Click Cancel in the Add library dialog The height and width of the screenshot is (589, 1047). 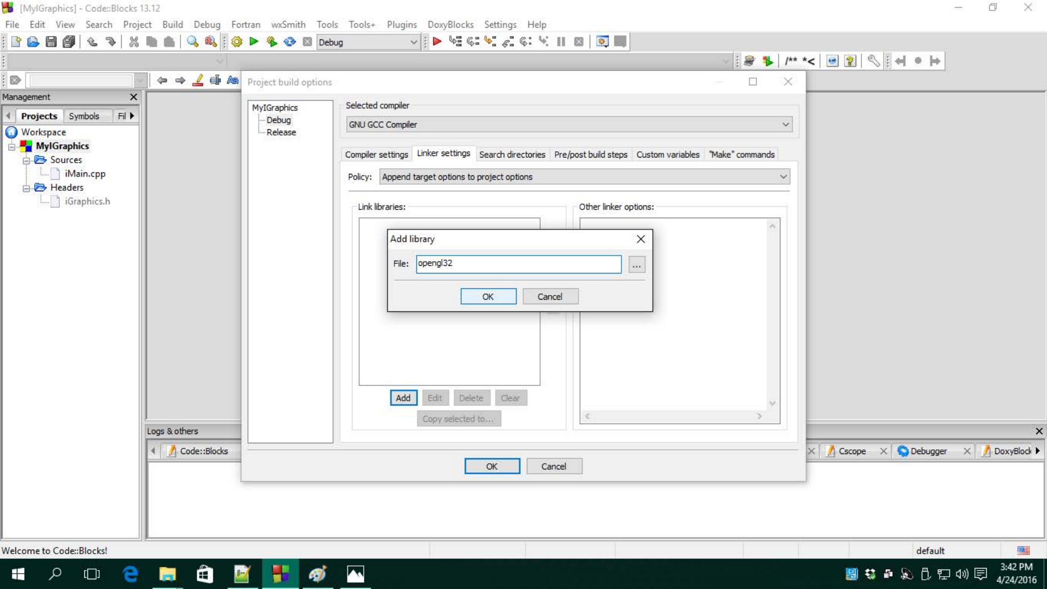[550, 297]
